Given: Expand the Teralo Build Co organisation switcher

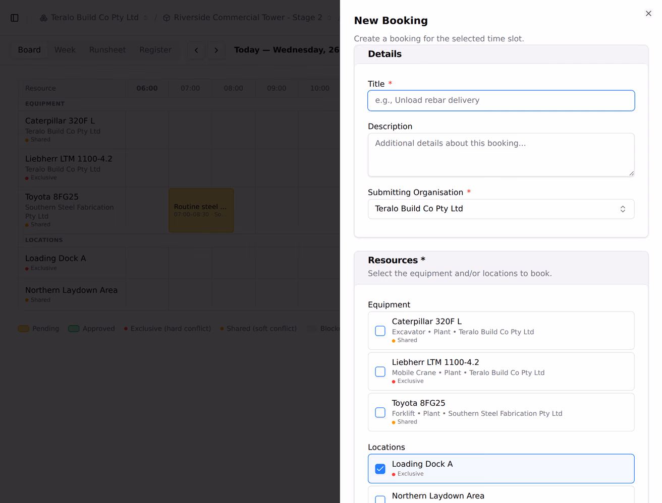Looking at the screenshot, I should [x=145, y=18].
